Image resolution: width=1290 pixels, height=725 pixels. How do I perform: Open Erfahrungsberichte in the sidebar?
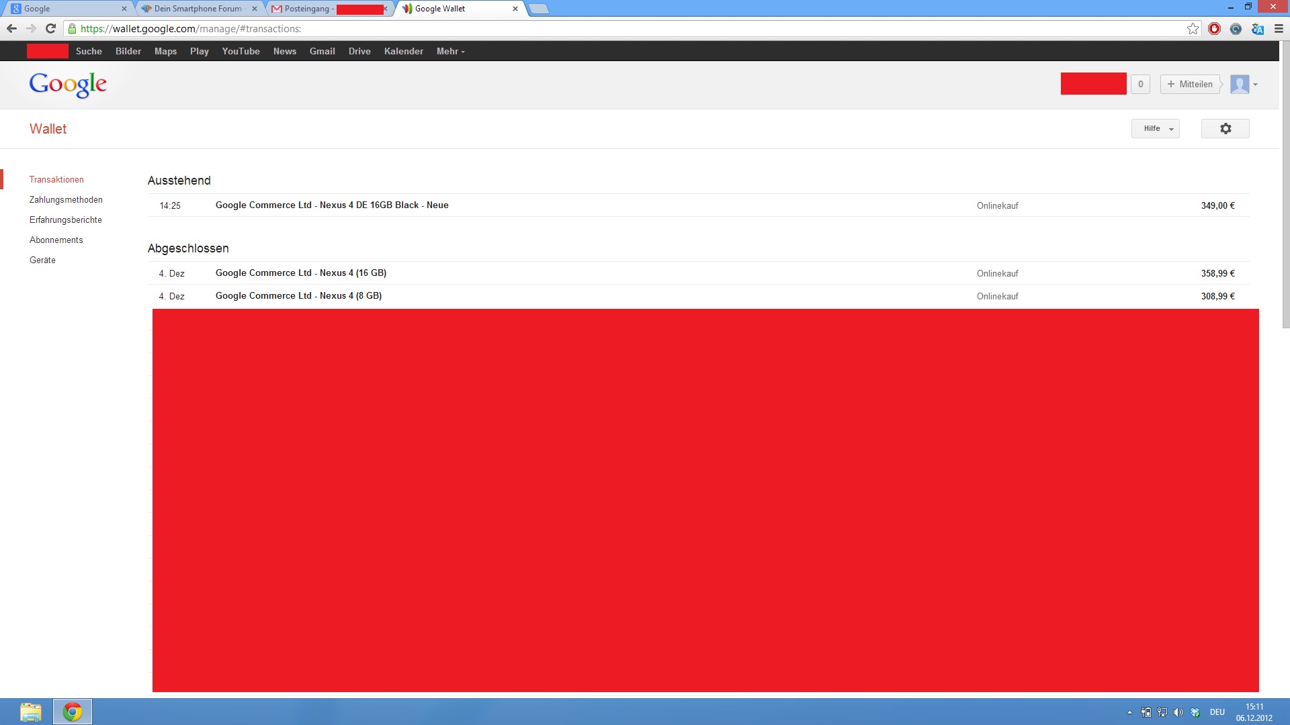pos(66,220)
